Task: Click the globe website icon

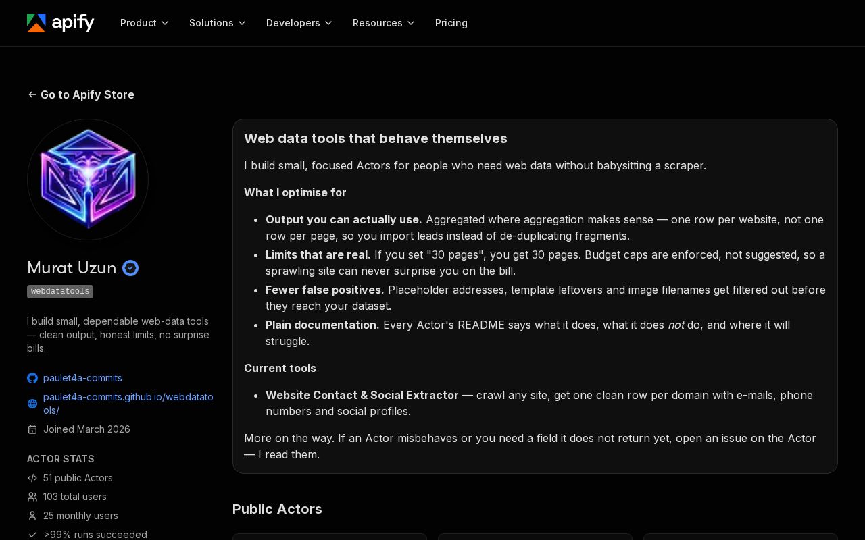Action: point(32,404)
